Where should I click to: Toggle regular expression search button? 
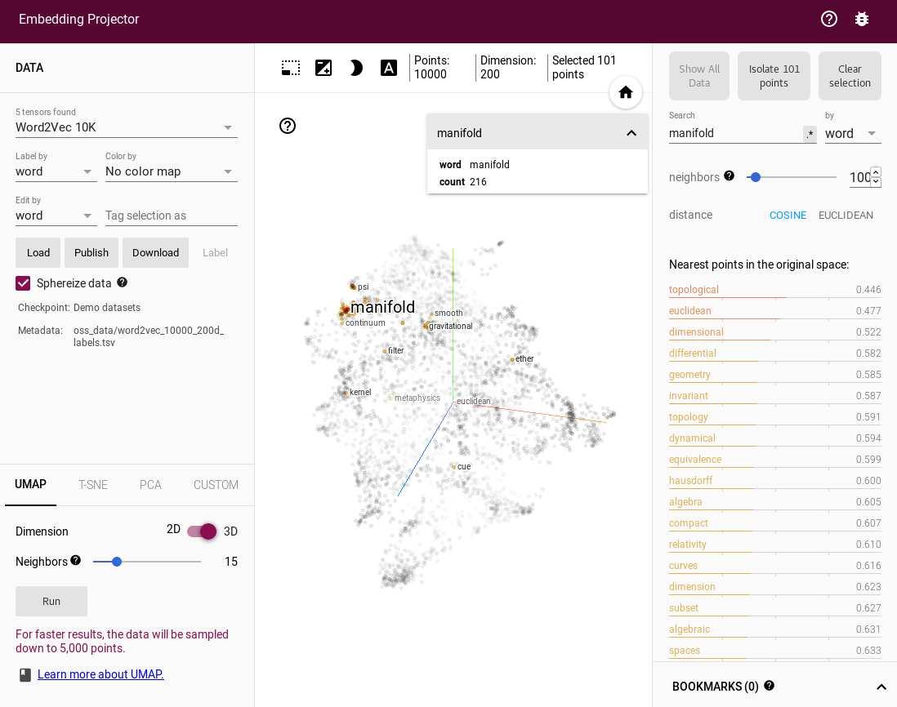coord(810,134)
